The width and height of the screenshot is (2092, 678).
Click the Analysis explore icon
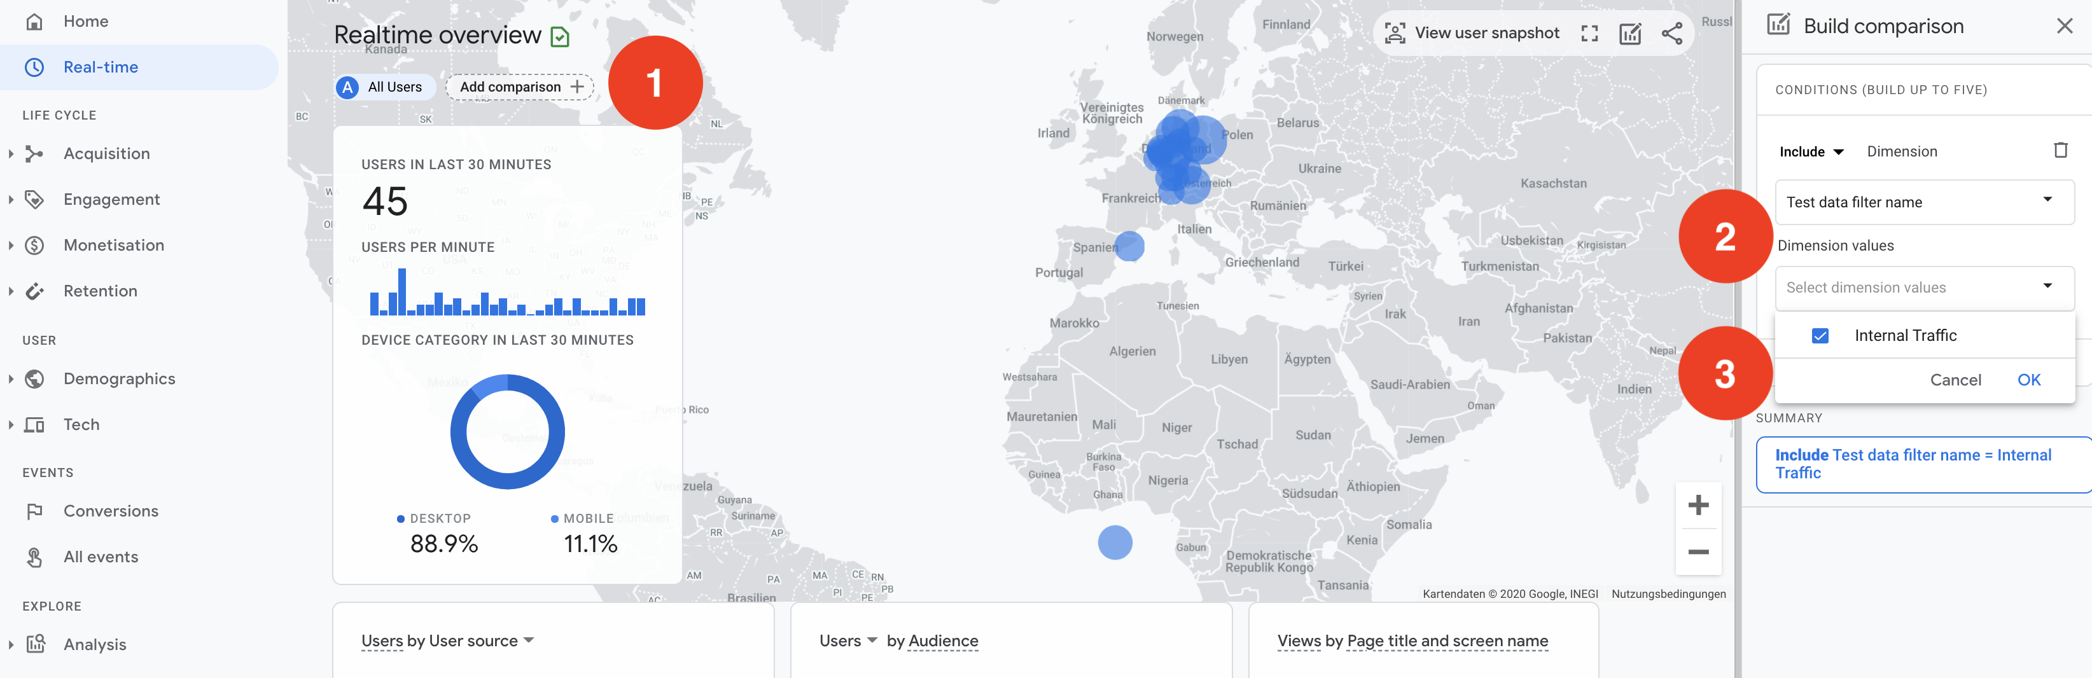[34, 644]
